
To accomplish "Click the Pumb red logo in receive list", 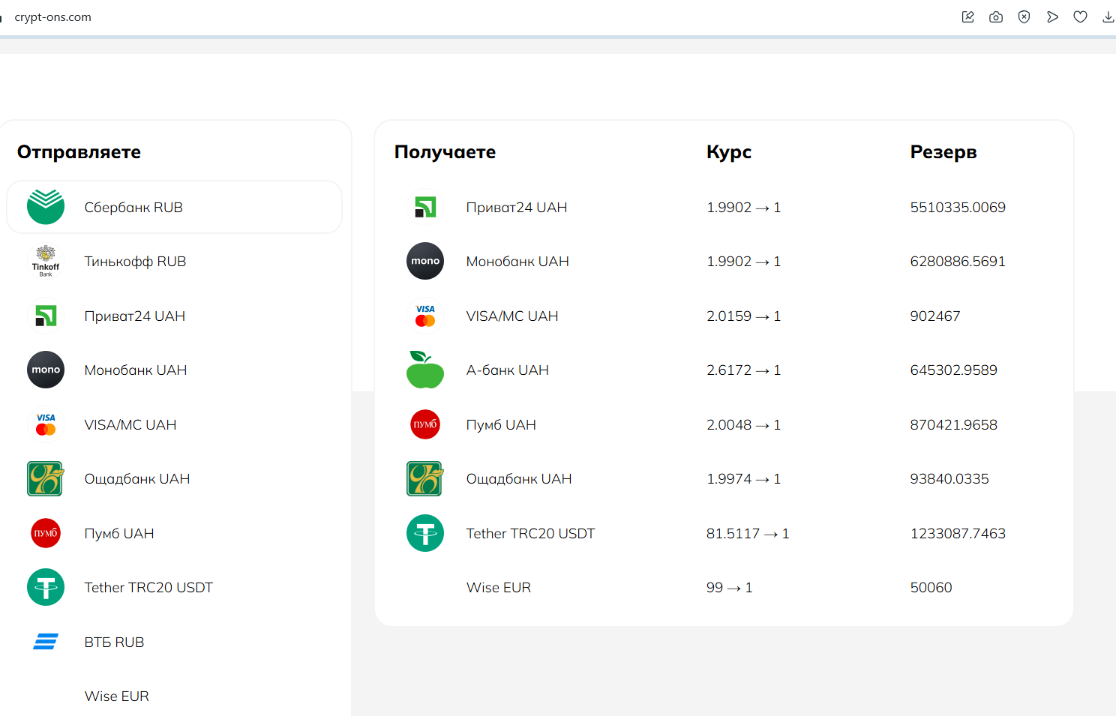I will tap(425, 424).
